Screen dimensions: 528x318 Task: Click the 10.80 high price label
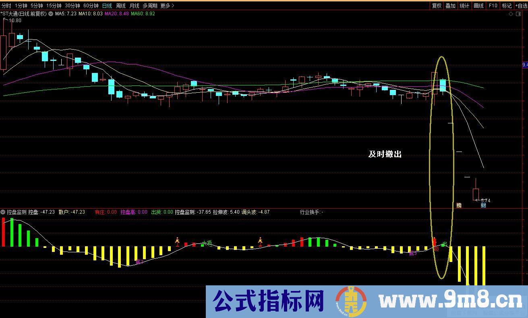[15, 21]
